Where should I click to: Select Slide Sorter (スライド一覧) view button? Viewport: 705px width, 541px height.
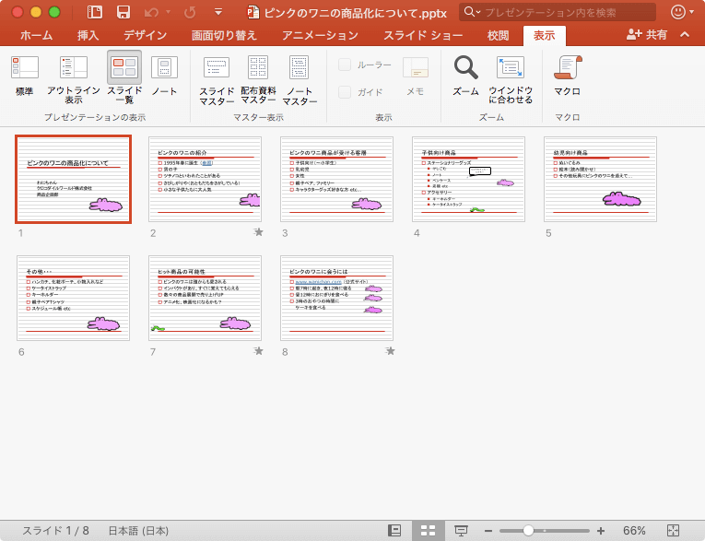click(x=124, y=78)
